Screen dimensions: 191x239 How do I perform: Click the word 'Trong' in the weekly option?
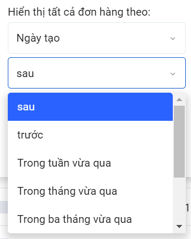point(31,163)
